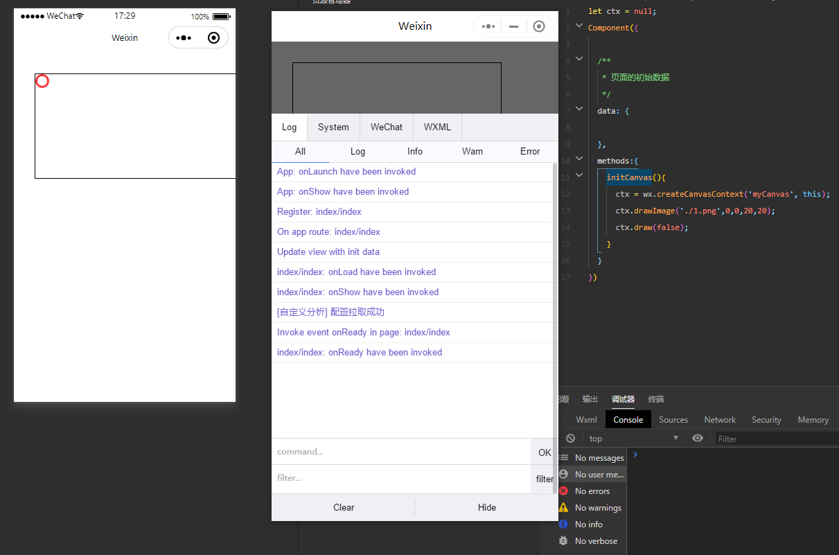Switch to the 调试器 panel tab
This screenshot has height=555, width=839.
pos(623,399)
